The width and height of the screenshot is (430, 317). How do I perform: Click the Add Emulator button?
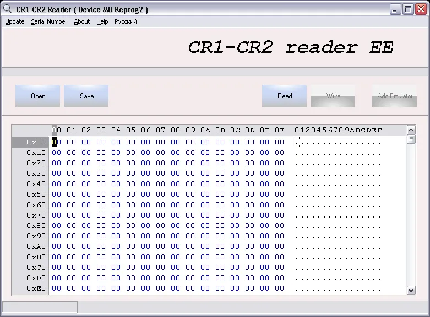(395, 96)
